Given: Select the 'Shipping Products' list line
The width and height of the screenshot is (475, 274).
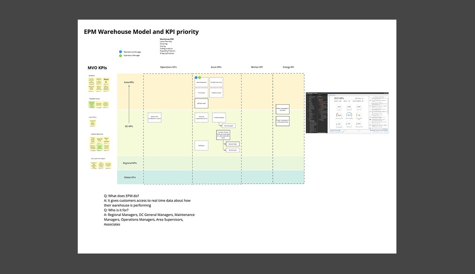Looking at the screenshot, I should point(167,53).
